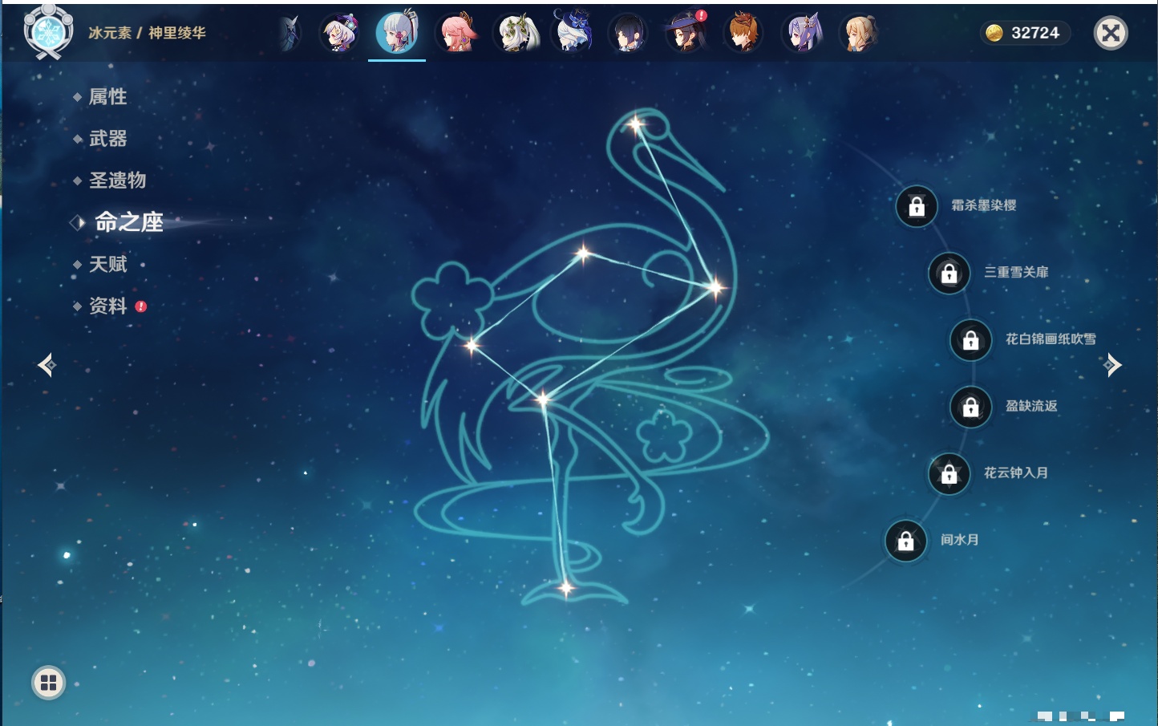1158x726 pixels.
Task: Go to the previous character arrow
Action: (x=47, y=365)
